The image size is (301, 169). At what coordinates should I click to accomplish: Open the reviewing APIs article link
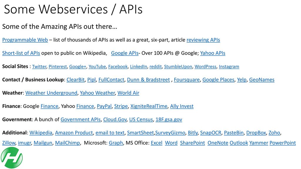[203, 40]
